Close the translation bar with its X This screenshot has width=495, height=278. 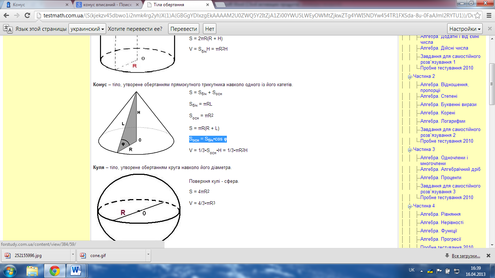point(490,29)
